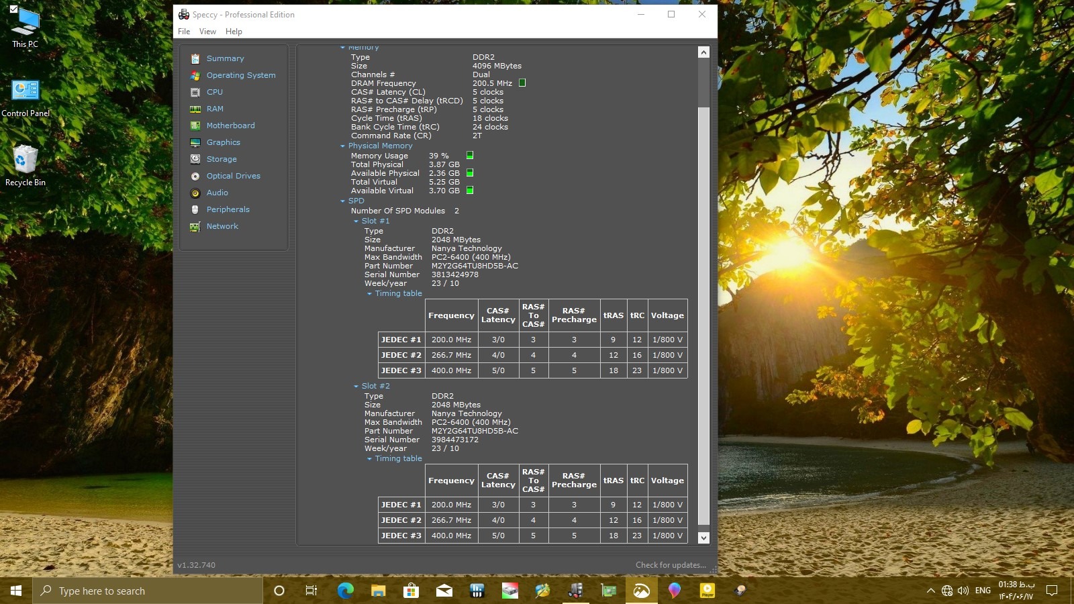The width and height of the screenshot is (1074, 604).
Task: Select the Optical Drives section icon
Action: [195, 176]
